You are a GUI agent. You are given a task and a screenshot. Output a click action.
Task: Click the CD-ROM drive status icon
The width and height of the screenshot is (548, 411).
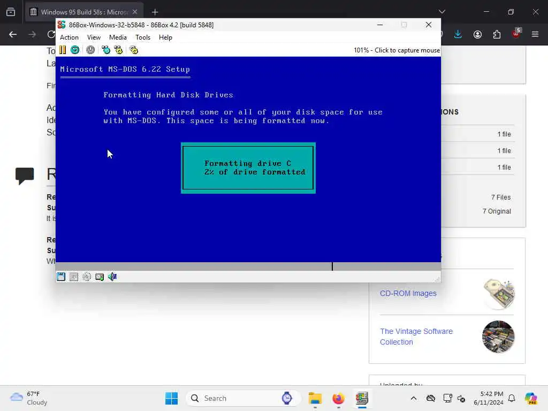[x=87, y=277]
